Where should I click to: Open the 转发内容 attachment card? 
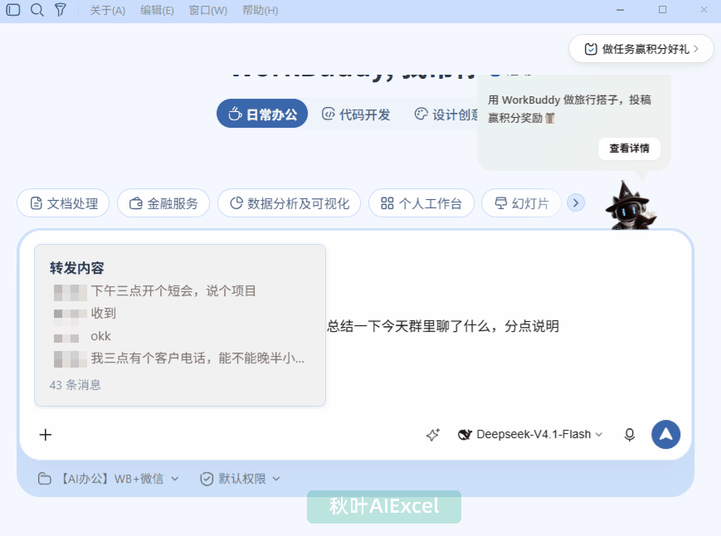(x=180, y=325)
